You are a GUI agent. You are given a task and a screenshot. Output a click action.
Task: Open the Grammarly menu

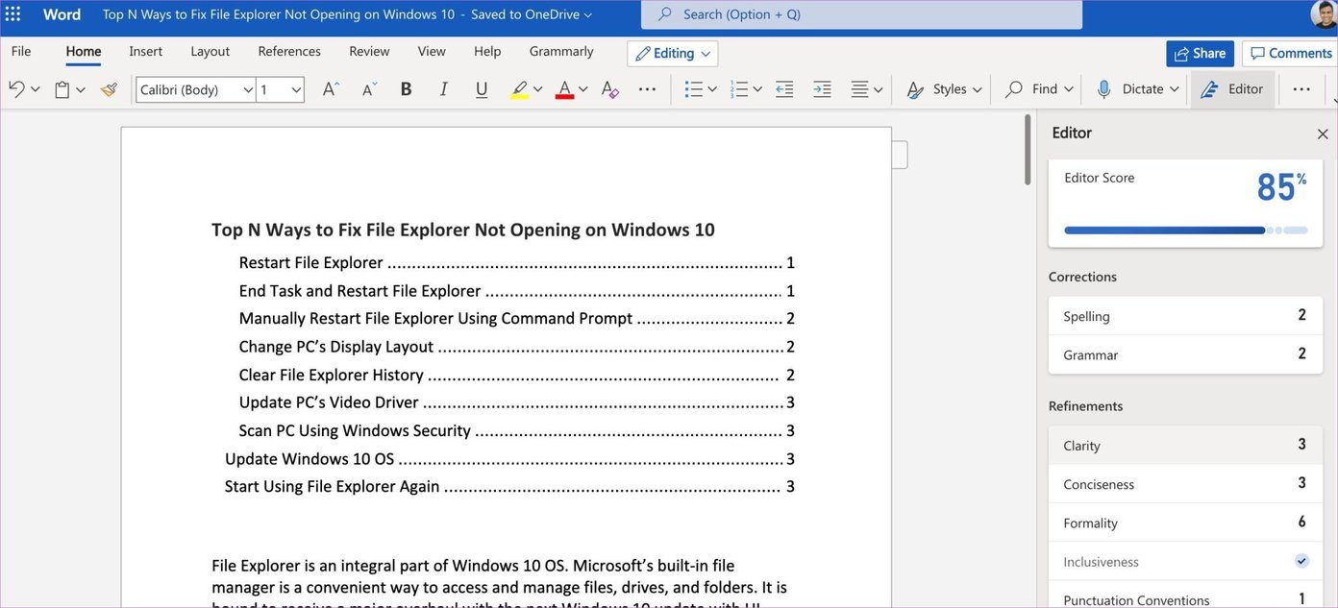[560, 50]
